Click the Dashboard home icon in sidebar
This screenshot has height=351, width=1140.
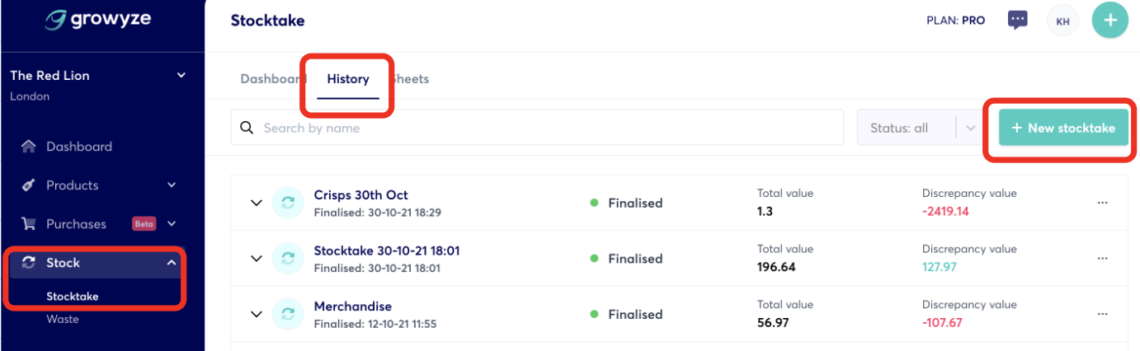point(29,147)
